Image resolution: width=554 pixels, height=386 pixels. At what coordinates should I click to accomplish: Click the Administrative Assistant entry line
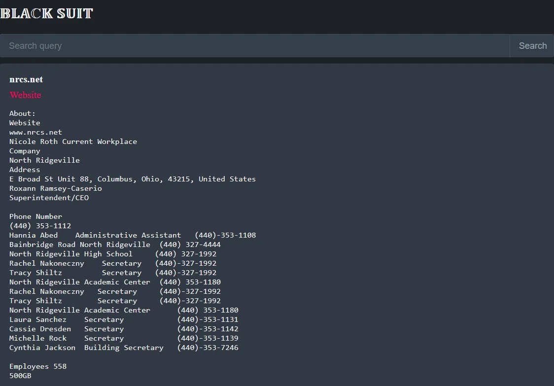[x=132, y=235]
